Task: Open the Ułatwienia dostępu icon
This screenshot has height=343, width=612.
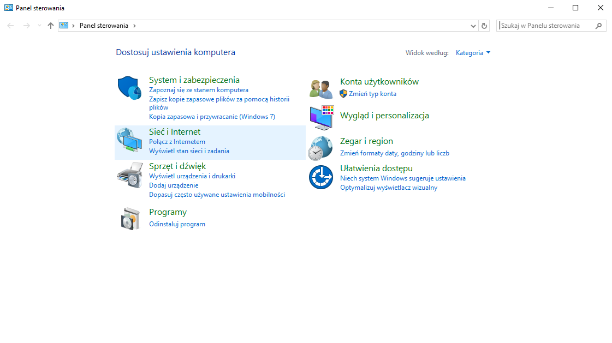Action: pos(320,177)
